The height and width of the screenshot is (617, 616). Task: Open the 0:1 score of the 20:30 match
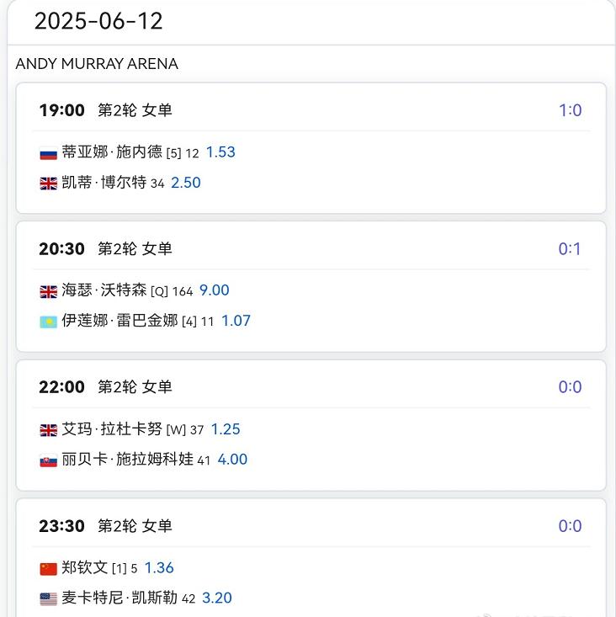(x=570, y=249)
